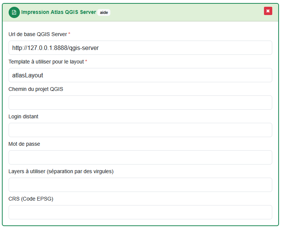Image resolution: width=282 pixels, height=231 pixels.
Task: Click the PDF file icon in header
Action: pyautogui.click(x=14, y=12)
